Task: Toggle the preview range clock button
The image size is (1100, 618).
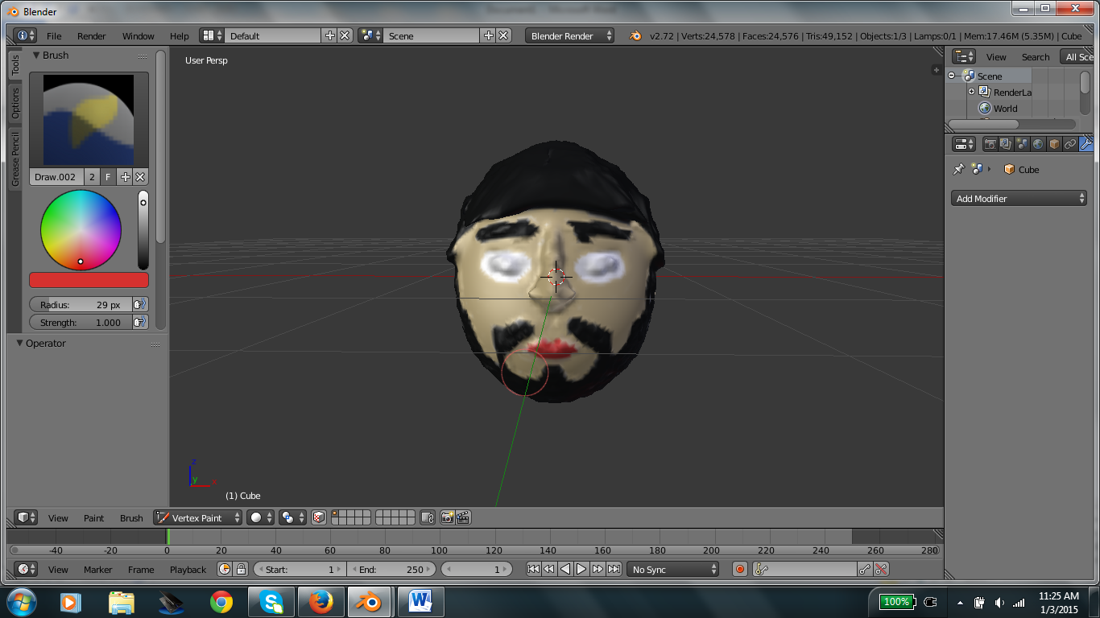Action: (224, 569)
